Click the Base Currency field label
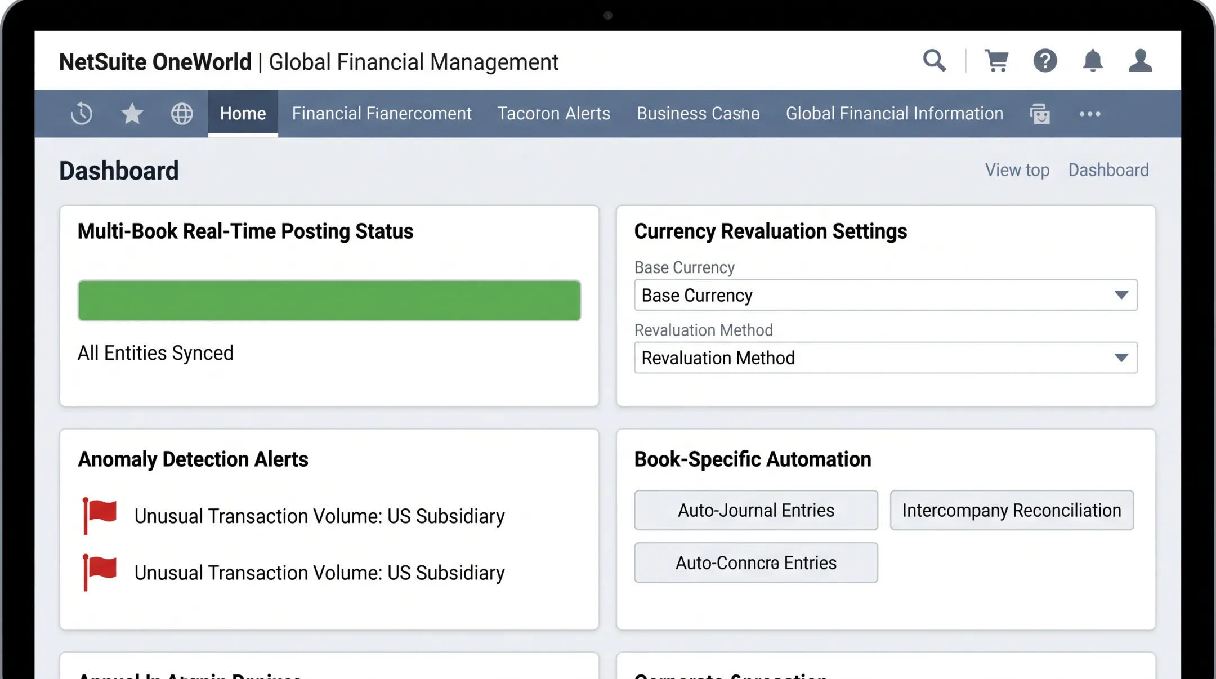The image size is (1216, 679). coord(684,267)
